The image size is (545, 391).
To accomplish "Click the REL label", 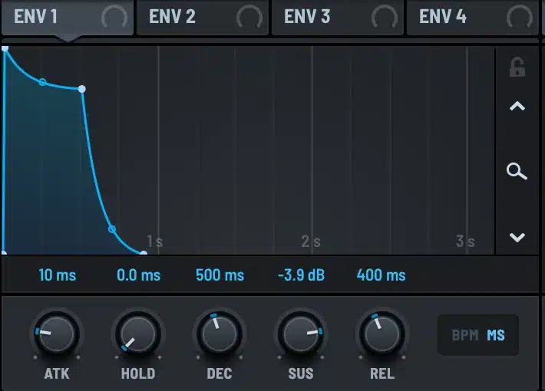I will pos(382,373).
